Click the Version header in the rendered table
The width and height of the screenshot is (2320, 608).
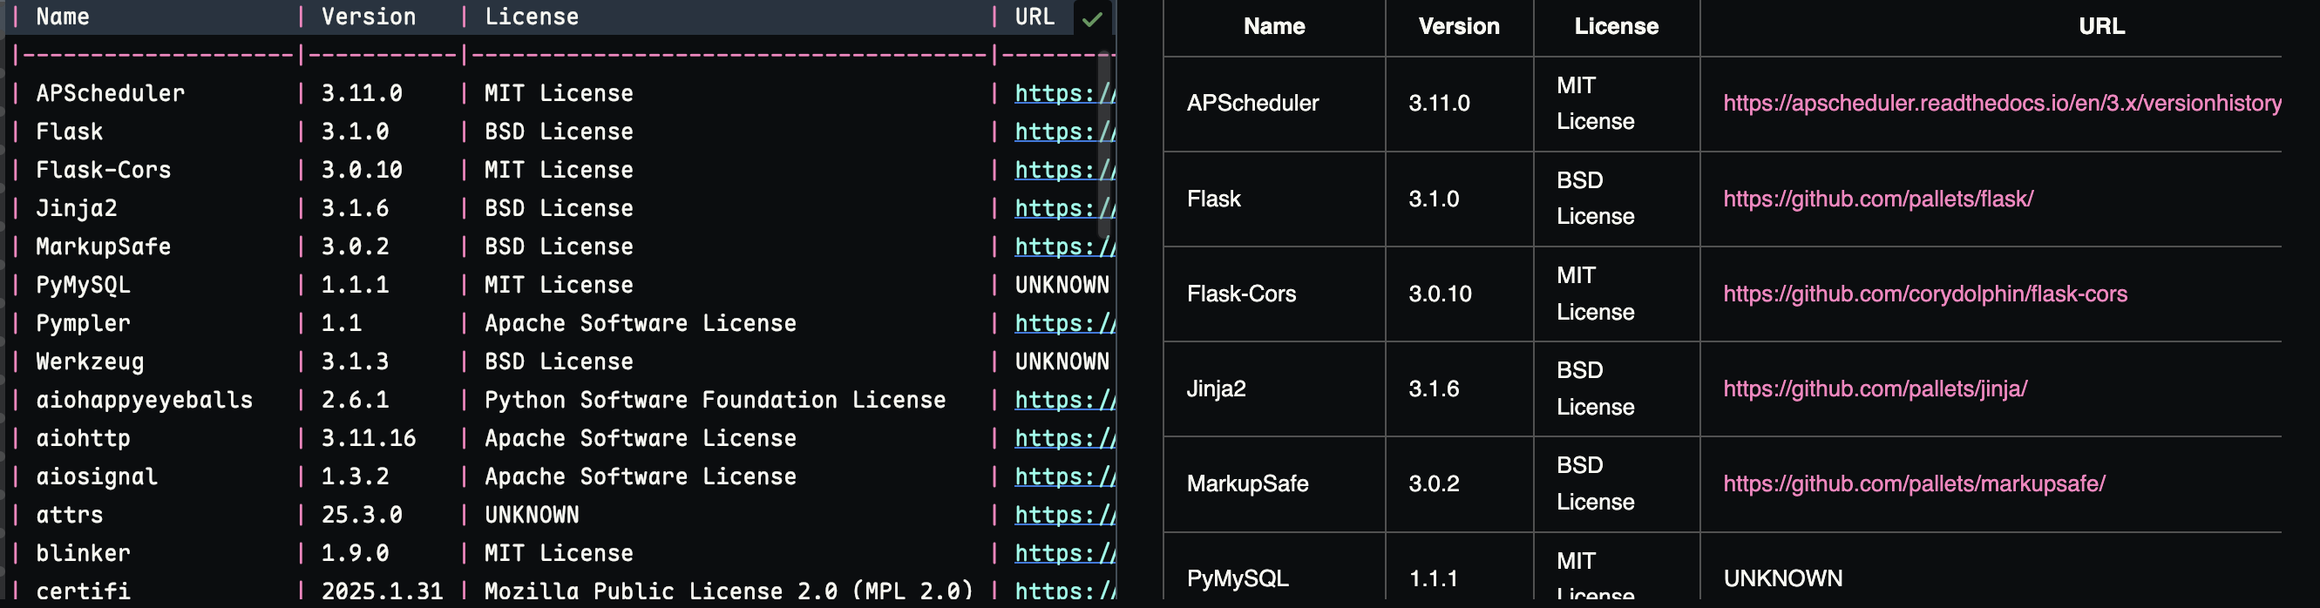(x=1459, y=26)
